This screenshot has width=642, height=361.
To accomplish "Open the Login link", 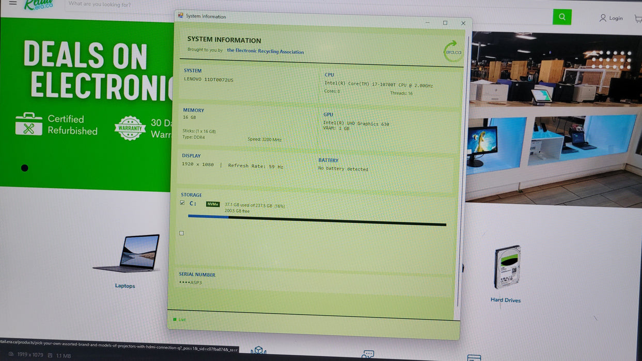I will click(616, 18).
